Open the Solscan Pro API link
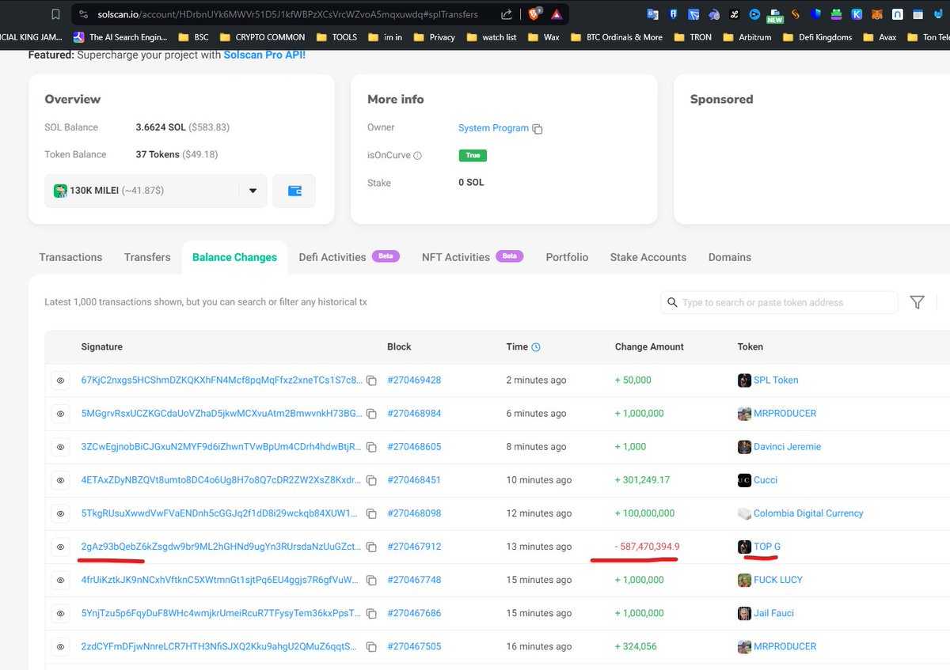The height and width of the screenshot is (670, 950). [264, 55]
